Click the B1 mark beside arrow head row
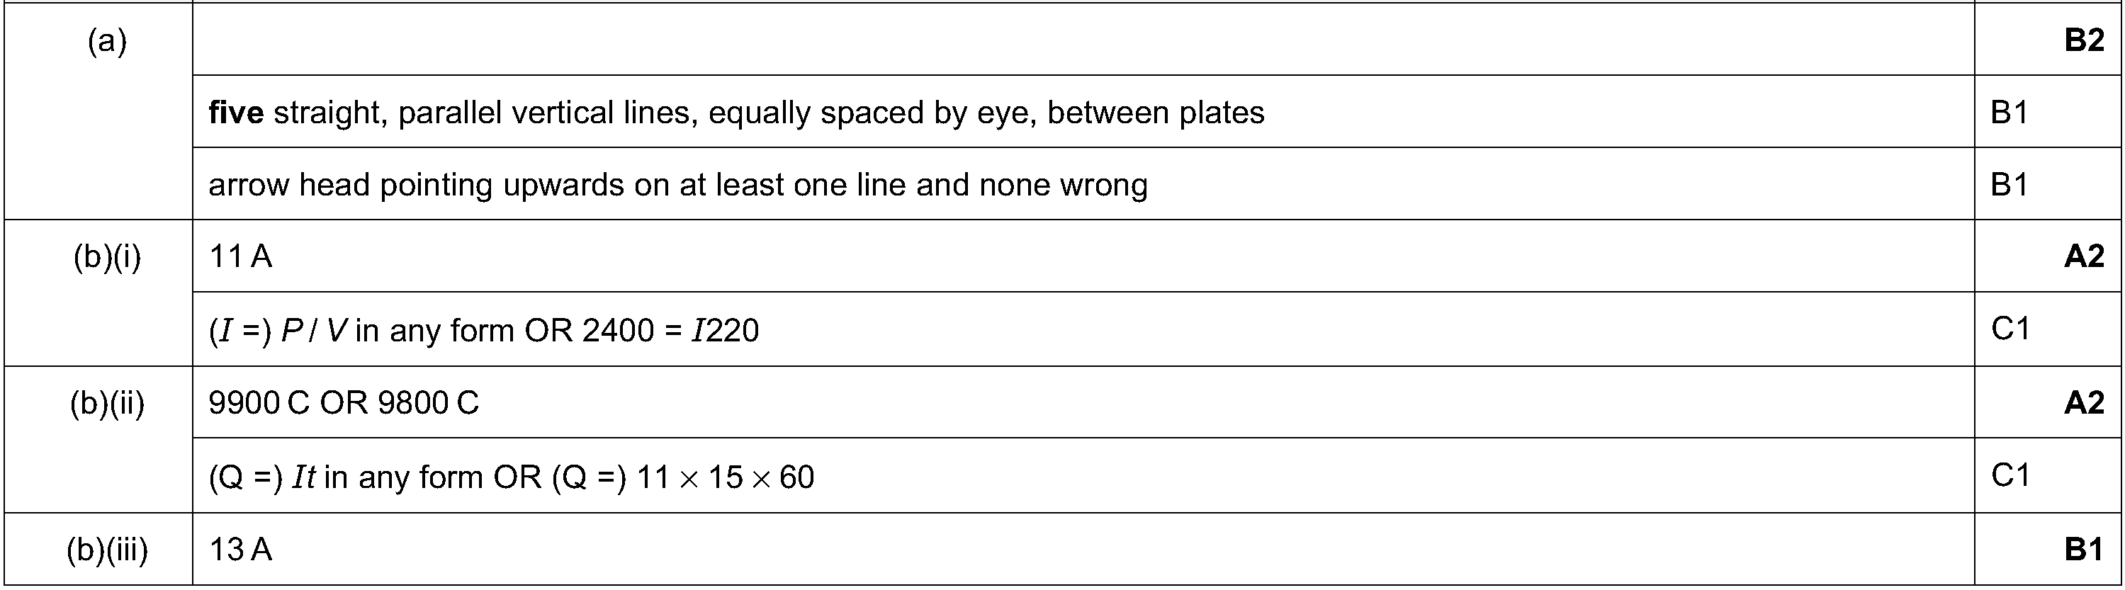Viewport: 2125px width, 590px height. point(2010,185)
